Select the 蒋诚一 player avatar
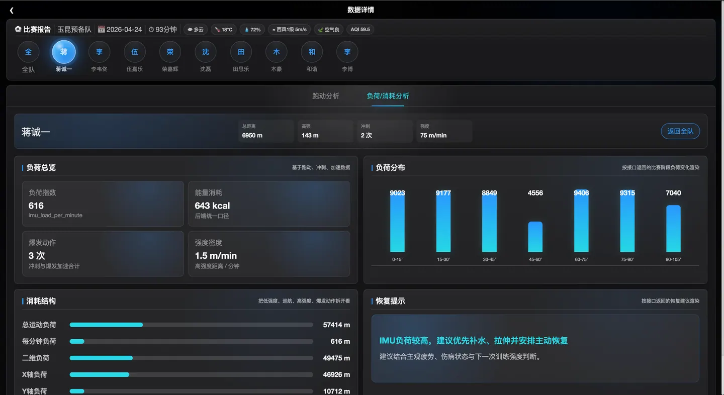The image size is (724, 395). (64, 52)
